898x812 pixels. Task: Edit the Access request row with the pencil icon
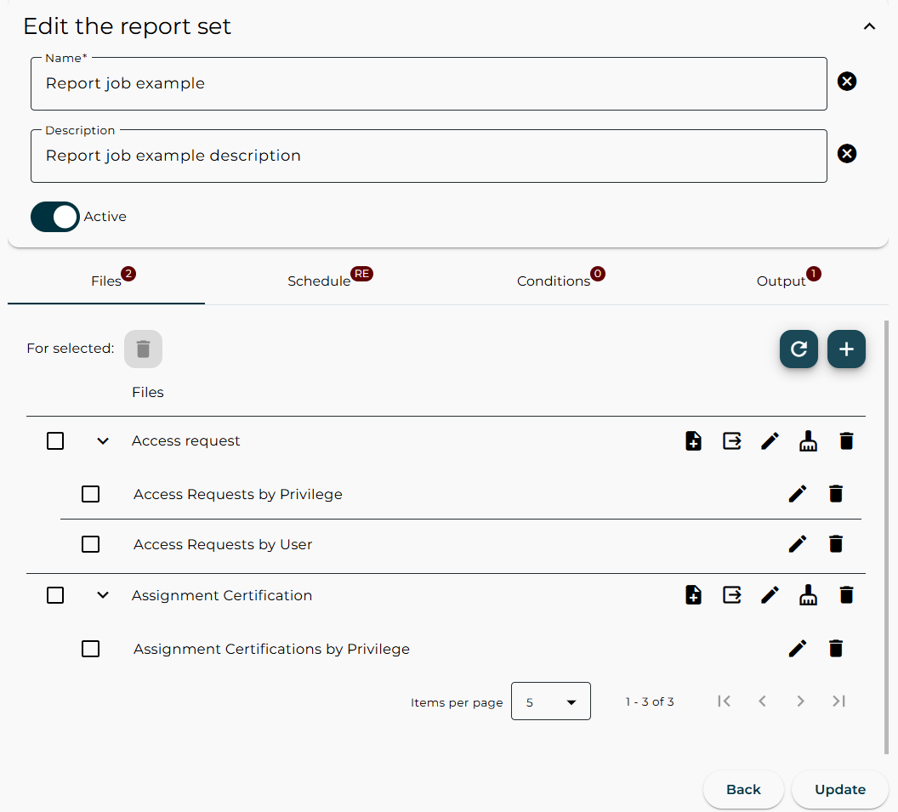click(x=770, y=440)
